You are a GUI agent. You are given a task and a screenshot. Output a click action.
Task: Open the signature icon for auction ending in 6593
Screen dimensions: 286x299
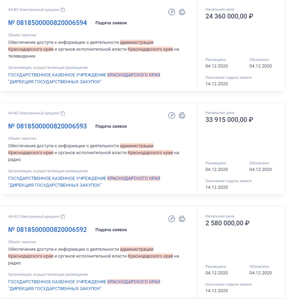172,115
